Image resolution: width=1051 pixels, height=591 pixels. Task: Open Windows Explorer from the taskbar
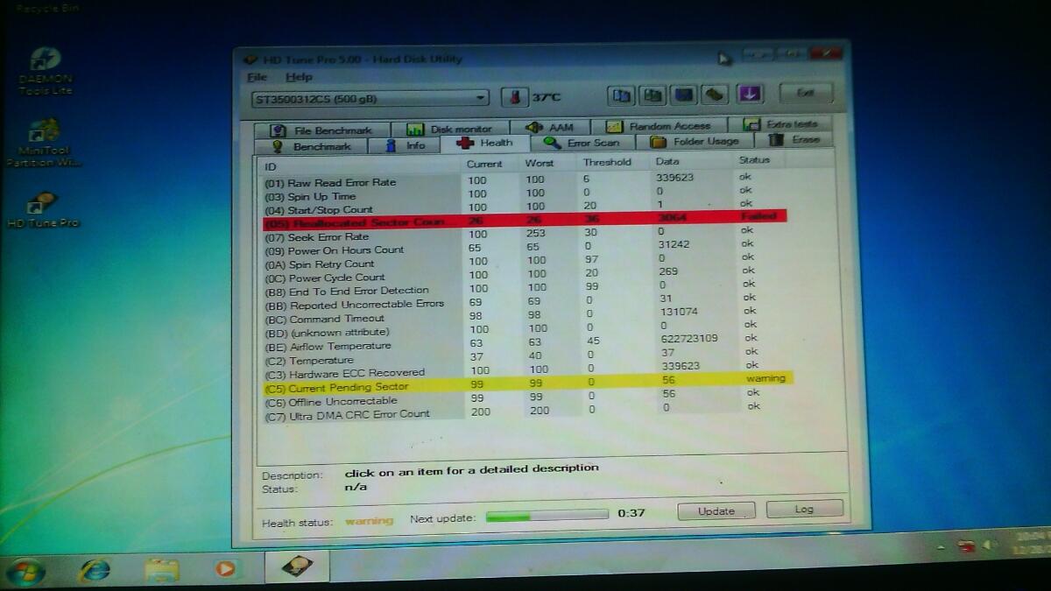[161, 570]
